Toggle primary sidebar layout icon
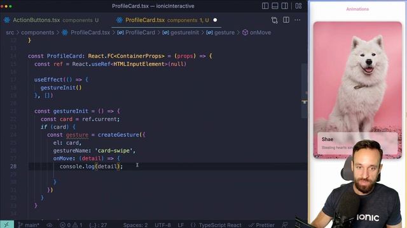This screenshot has height=228, width=407. pyautogui.click(x=265, y=6)
